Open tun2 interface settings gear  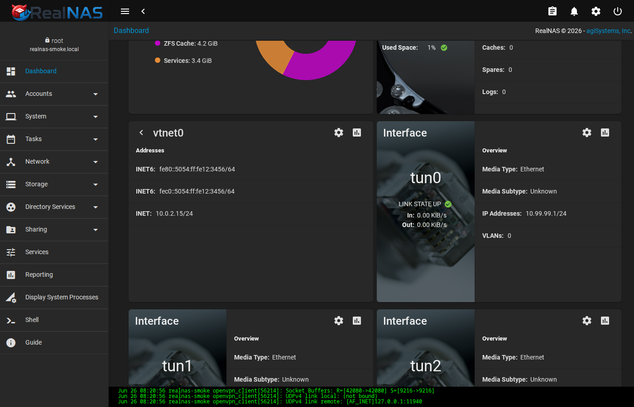click(587, 321)
